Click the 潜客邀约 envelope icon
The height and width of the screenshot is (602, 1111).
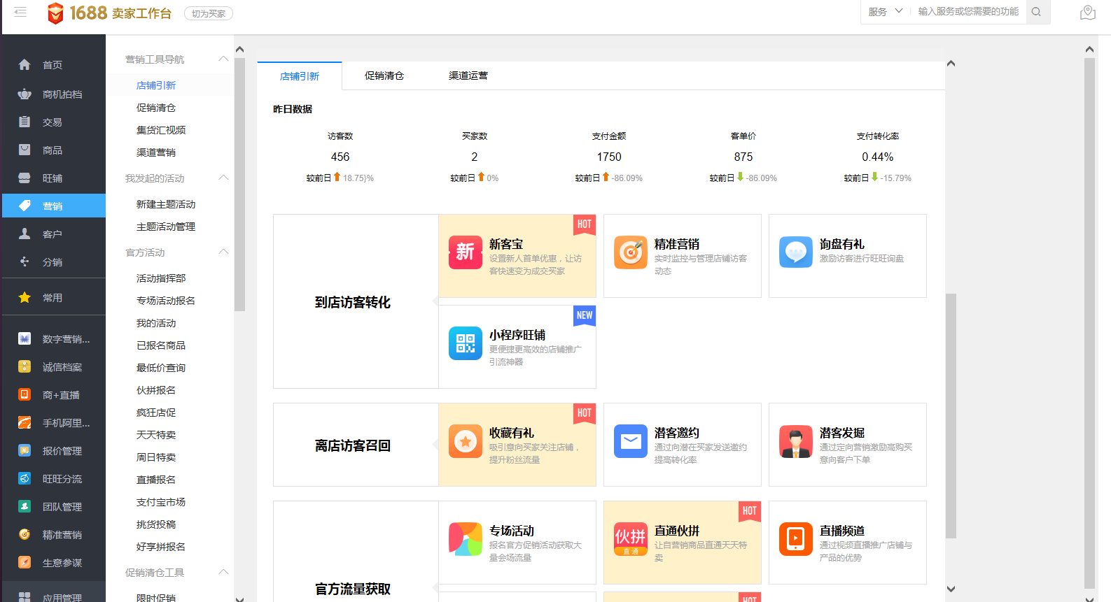[x=631, y=441]
